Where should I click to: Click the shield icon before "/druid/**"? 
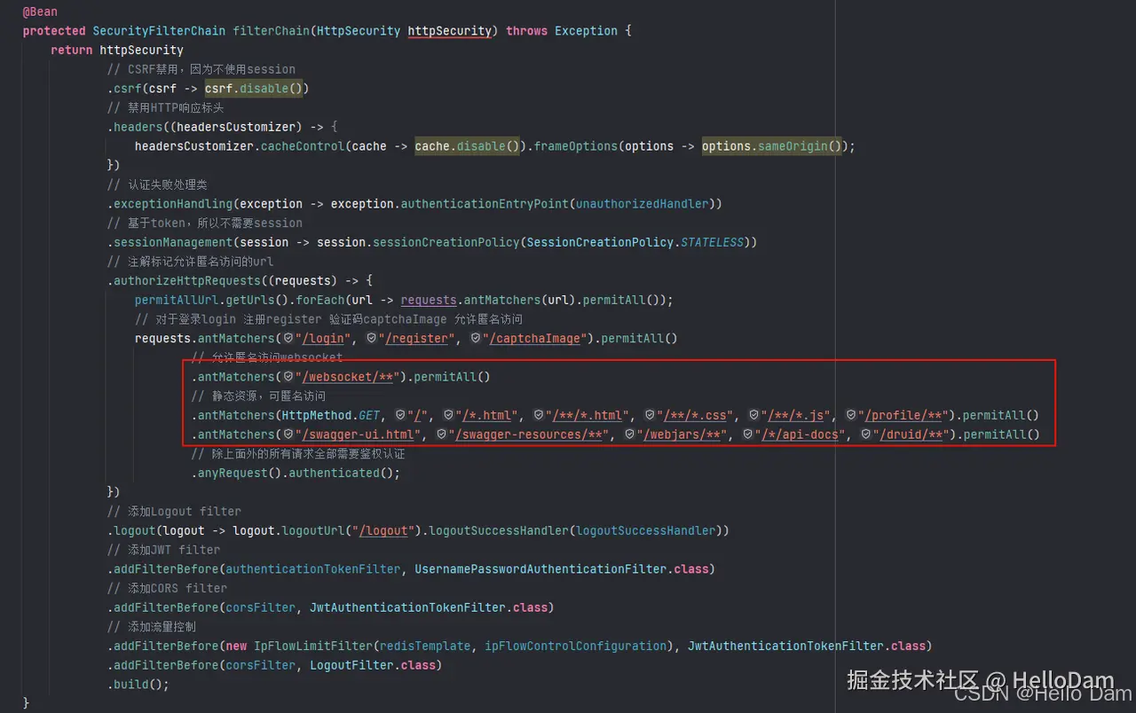pos(866,435)
